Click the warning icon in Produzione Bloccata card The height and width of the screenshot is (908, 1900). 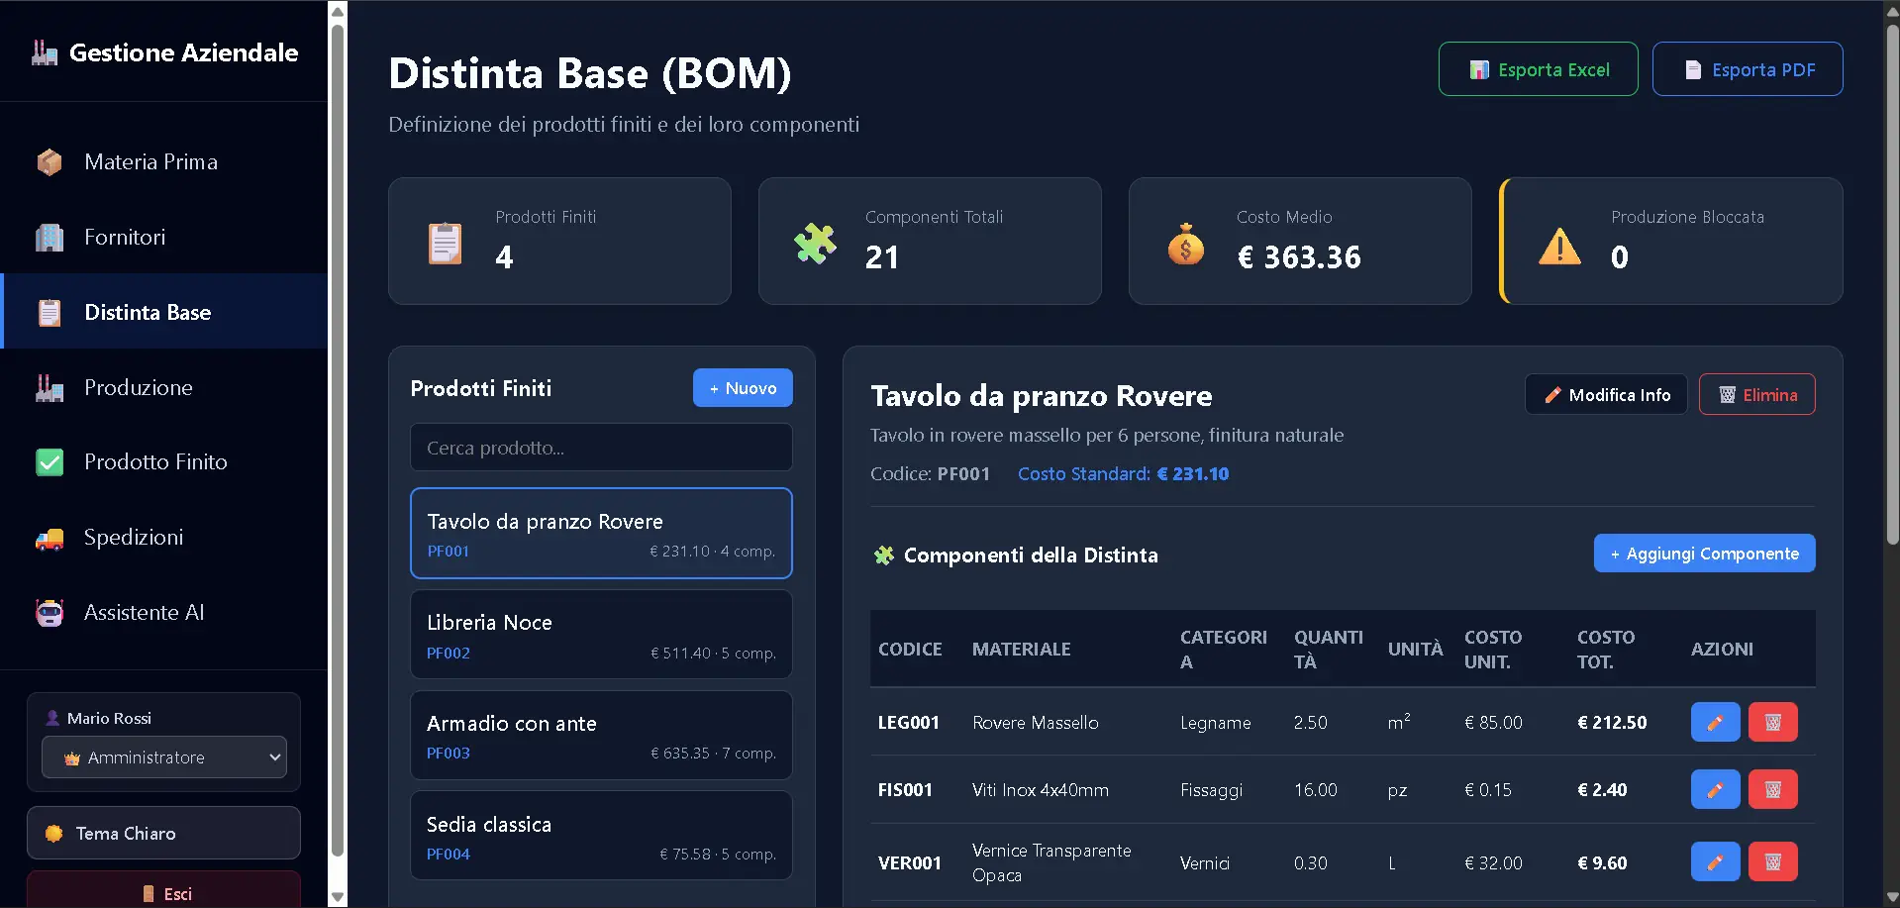(x=1559, y=245)
